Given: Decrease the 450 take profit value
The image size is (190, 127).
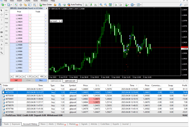Looking at the screenshot, I should click(36, 77).
